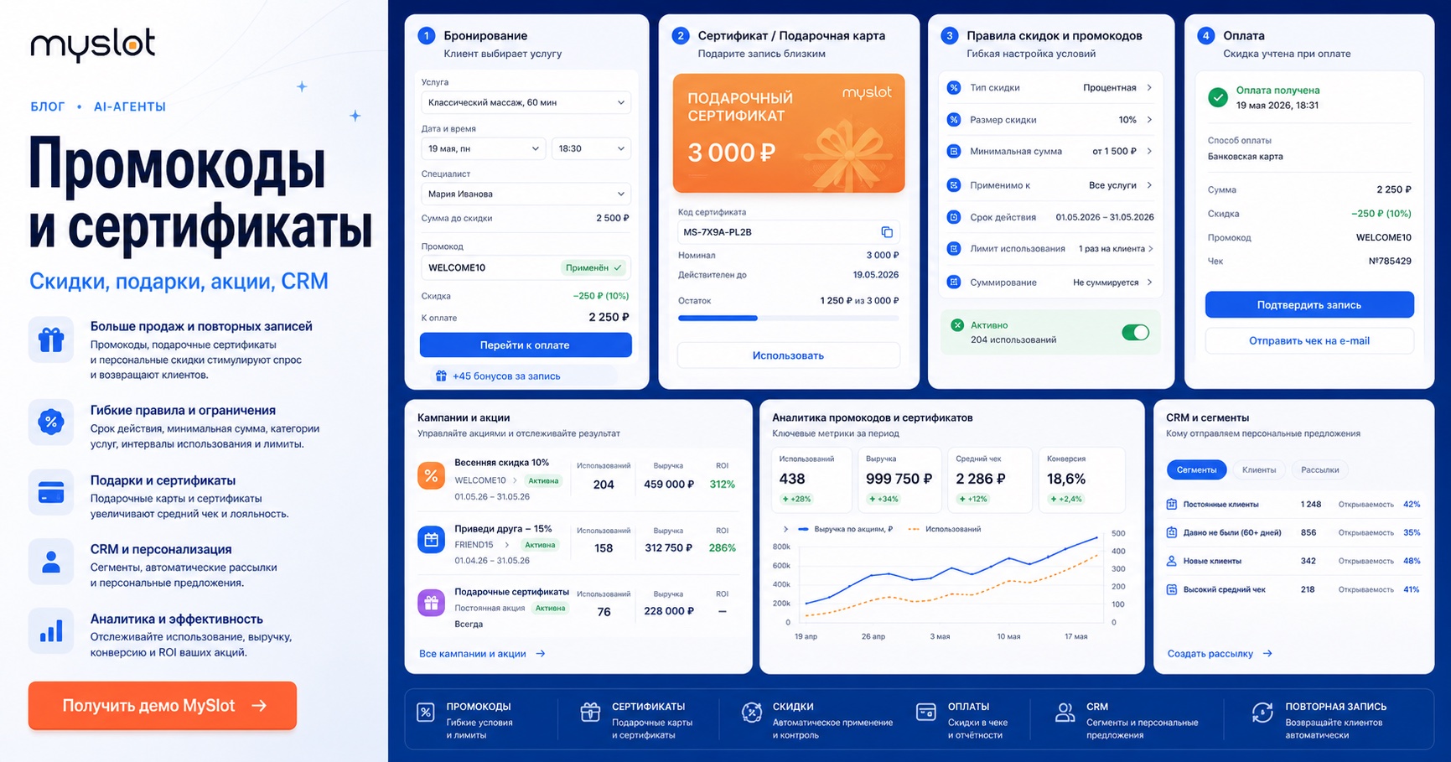Click the myslot logo
This screenshot has width=1451, height=762.
tap(93, 44)
